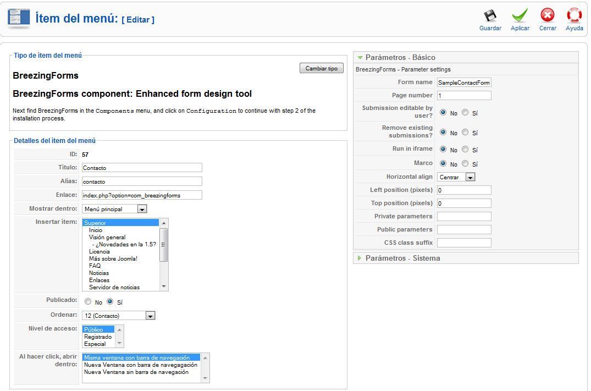Image resolution: width=591 pixels, height=391 pixels.
Task: Select Visión general in the list
Action: pos(120,237)
